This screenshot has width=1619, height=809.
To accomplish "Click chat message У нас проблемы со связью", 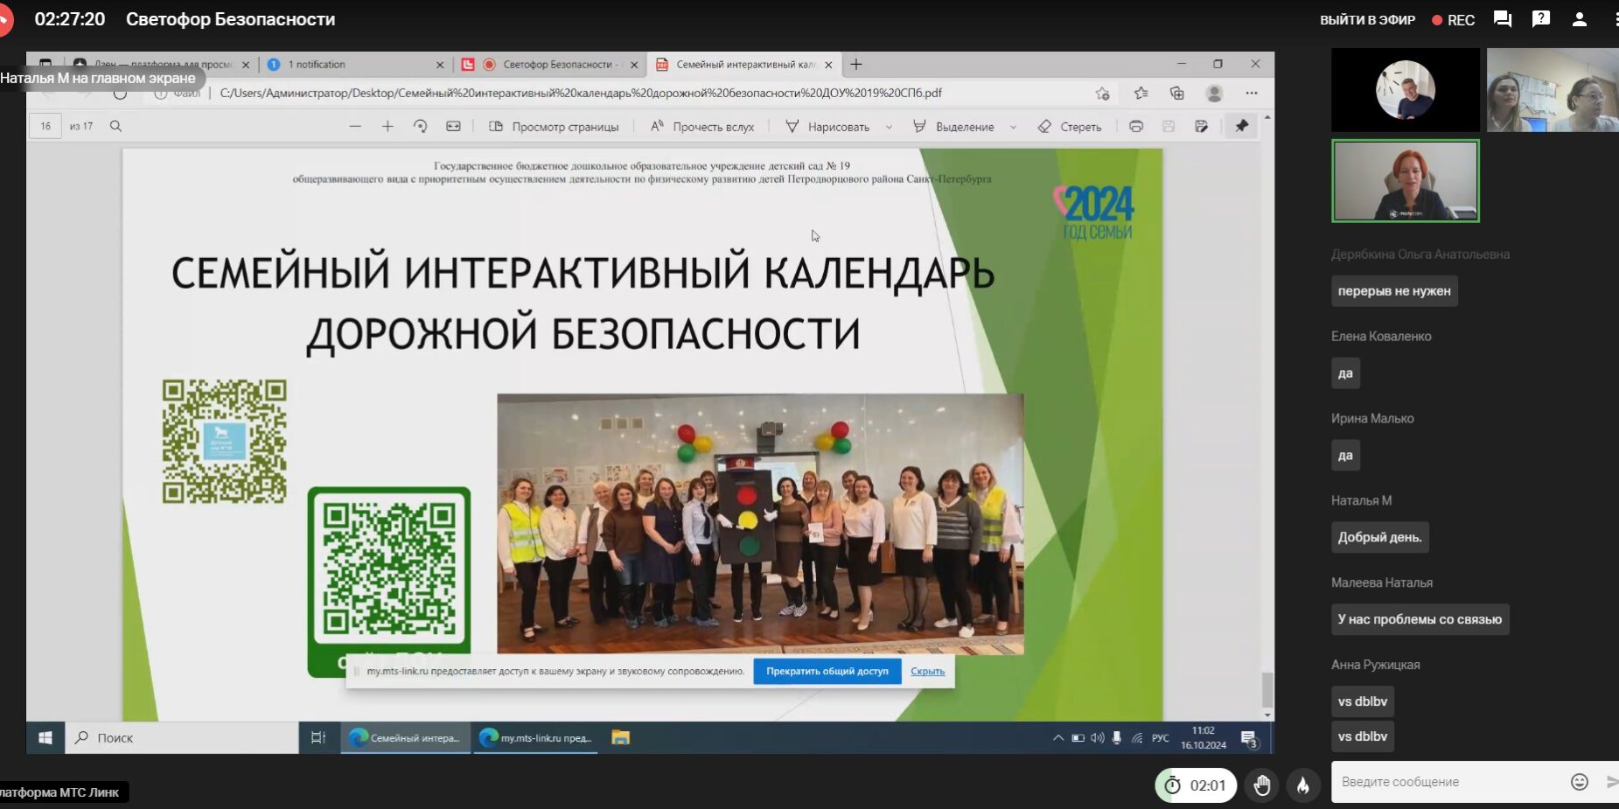I will (x=1420, y=619).
